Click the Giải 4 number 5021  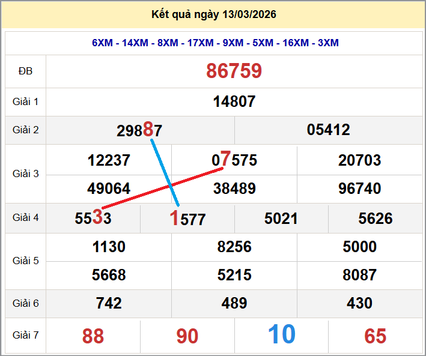281,219
